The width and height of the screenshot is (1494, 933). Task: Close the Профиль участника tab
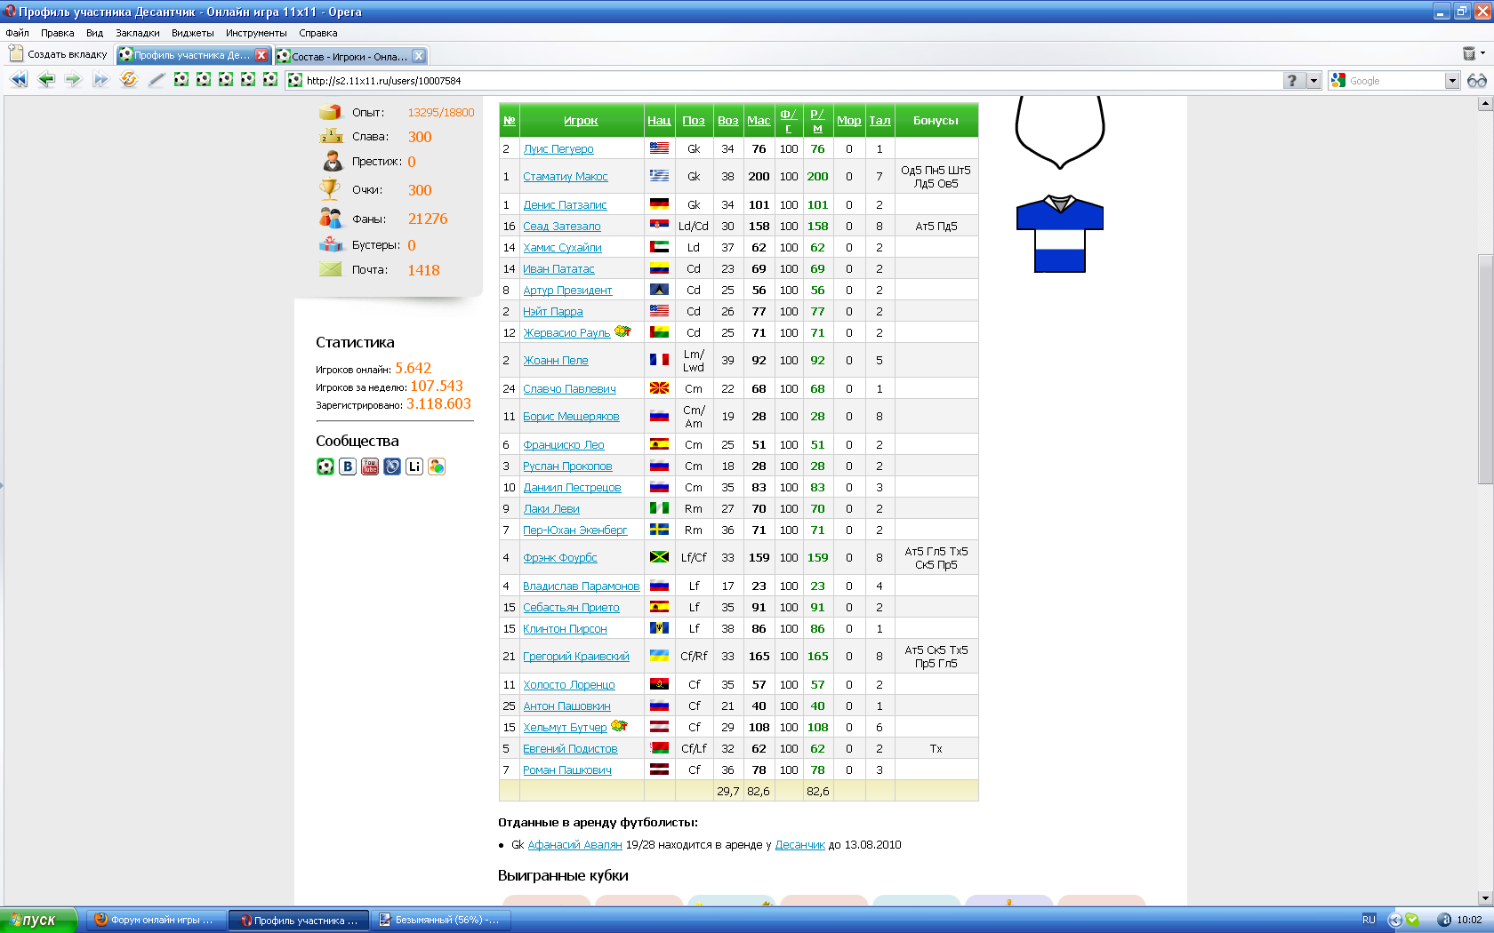click(x=261, y=55)
